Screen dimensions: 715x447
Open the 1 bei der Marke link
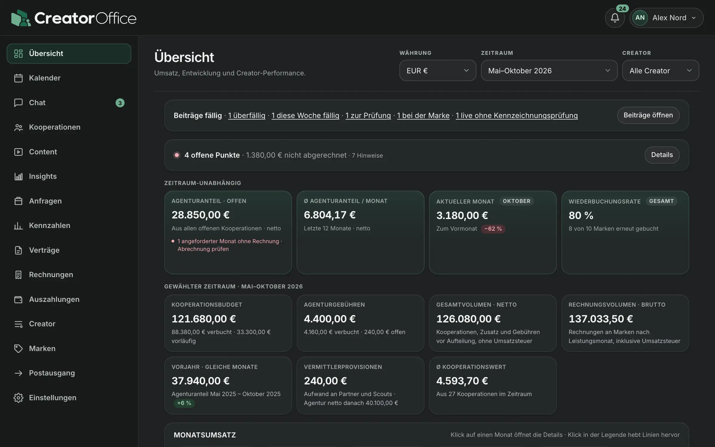click(x=423, y=116)
